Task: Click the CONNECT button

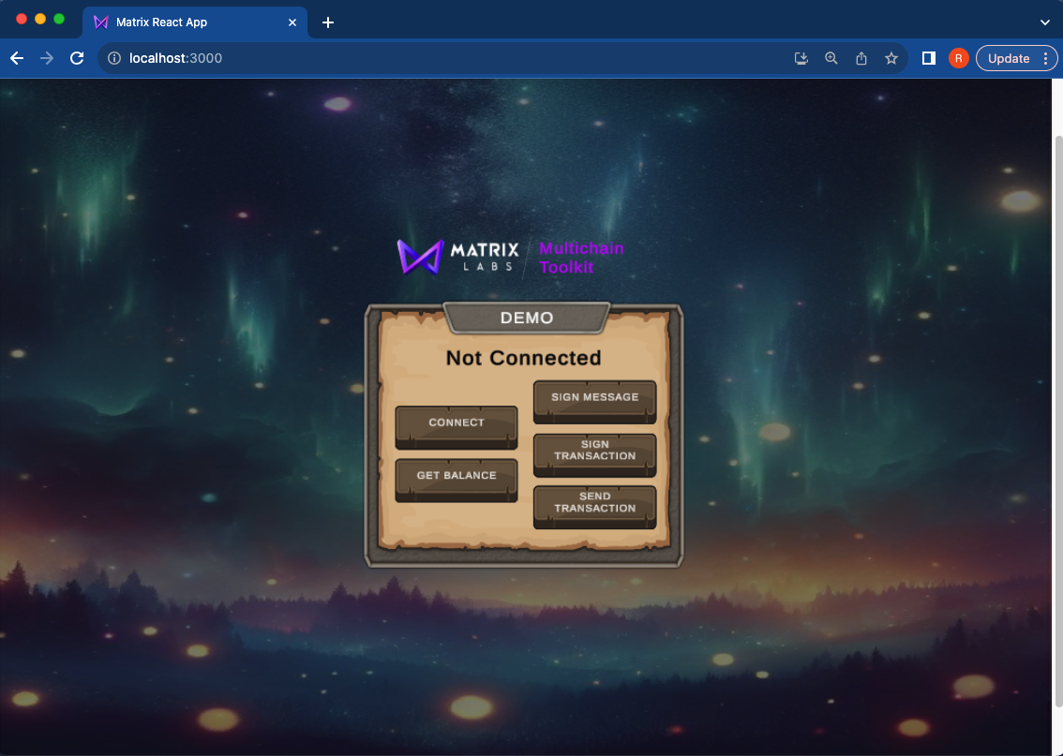Action: coord(457,427)
